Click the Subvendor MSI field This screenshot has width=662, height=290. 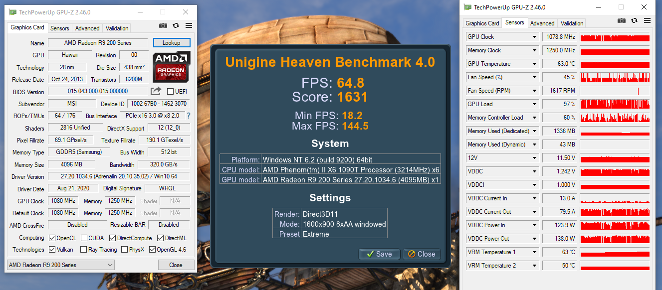(72, 104)
